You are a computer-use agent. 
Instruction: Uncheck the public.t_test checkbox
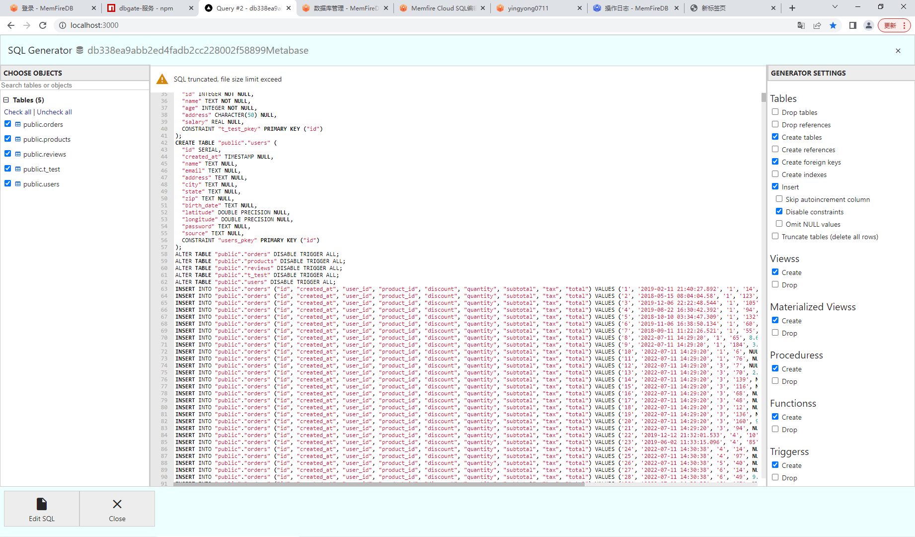point(7,169)
